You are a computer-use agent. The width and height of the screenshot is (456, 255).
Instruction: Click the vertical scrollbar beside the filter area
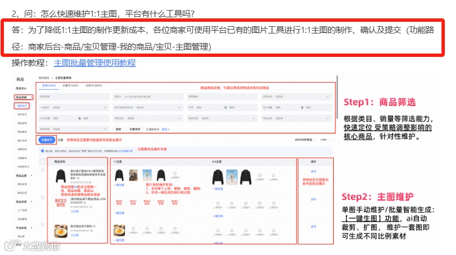coord(337,97)
